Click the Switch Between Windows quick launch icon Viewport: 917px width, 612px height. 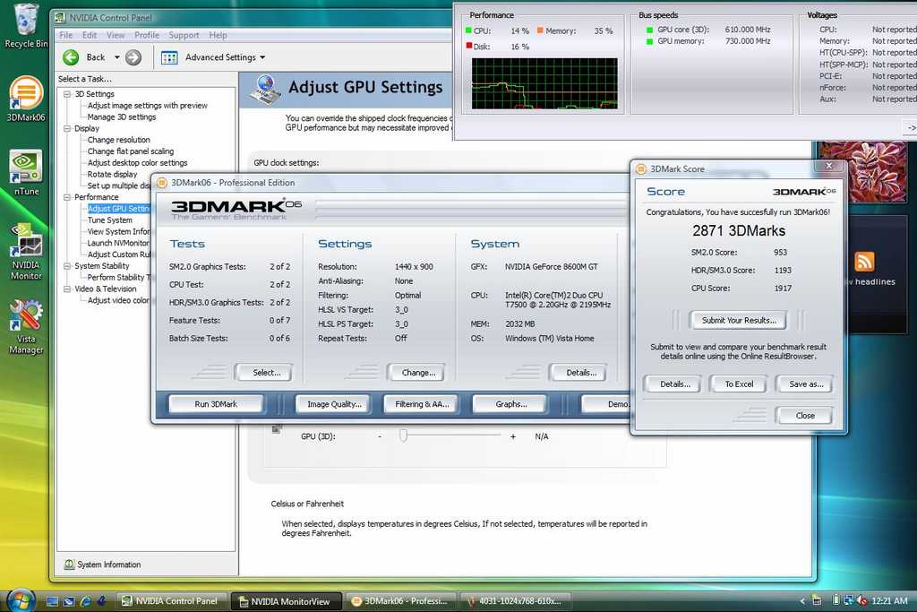coord(68,601)
